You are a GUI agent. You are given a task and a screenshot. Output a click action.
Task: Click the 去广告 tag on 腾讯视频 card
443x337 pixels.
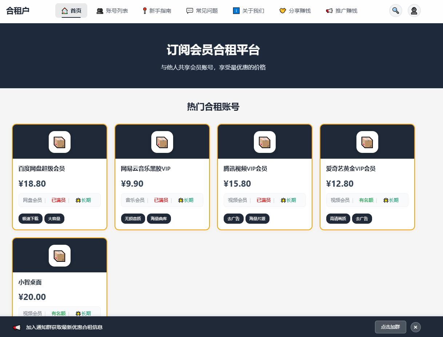tap(234, 219)
